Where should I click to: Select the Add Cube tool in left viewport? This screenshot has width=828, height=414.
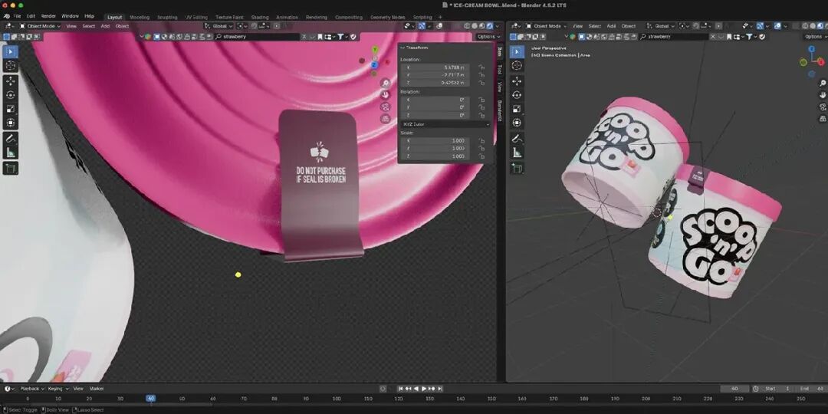[x=11, y=169]
